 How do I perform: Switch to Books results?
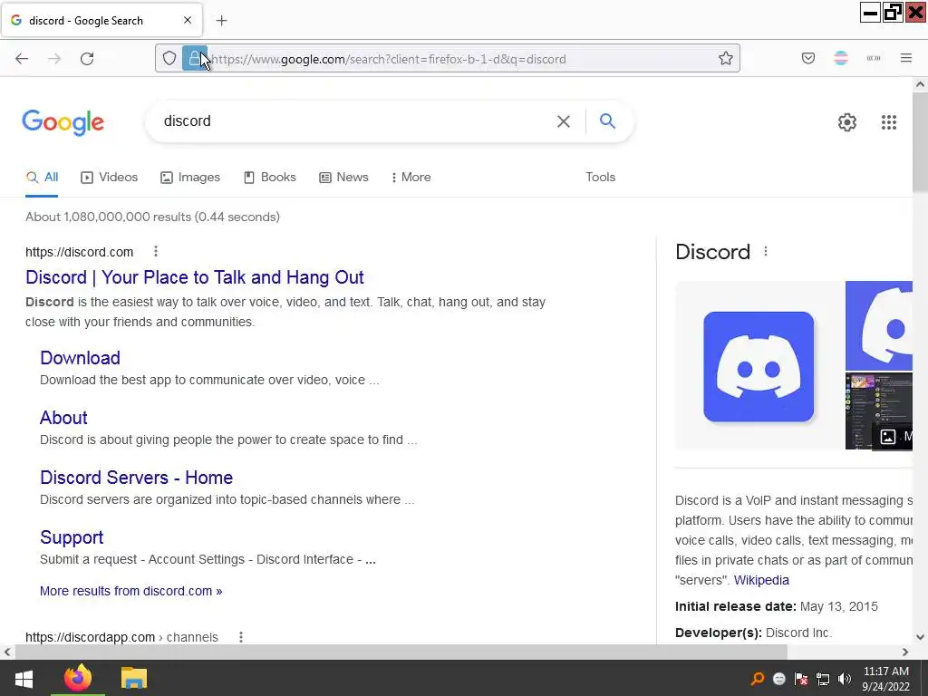point(270,177)
